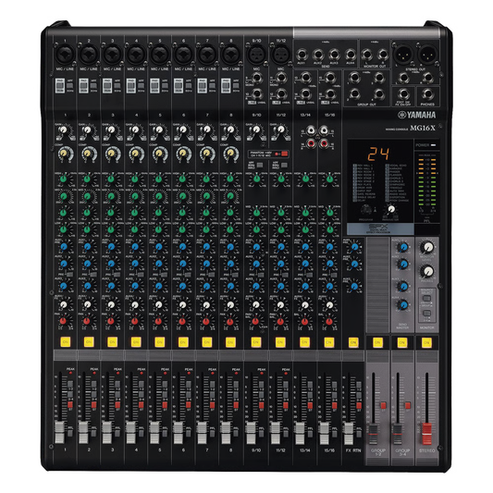Enable the channel 2 PFL button
This screenshot has height=493, width=493.
[93, 433]
